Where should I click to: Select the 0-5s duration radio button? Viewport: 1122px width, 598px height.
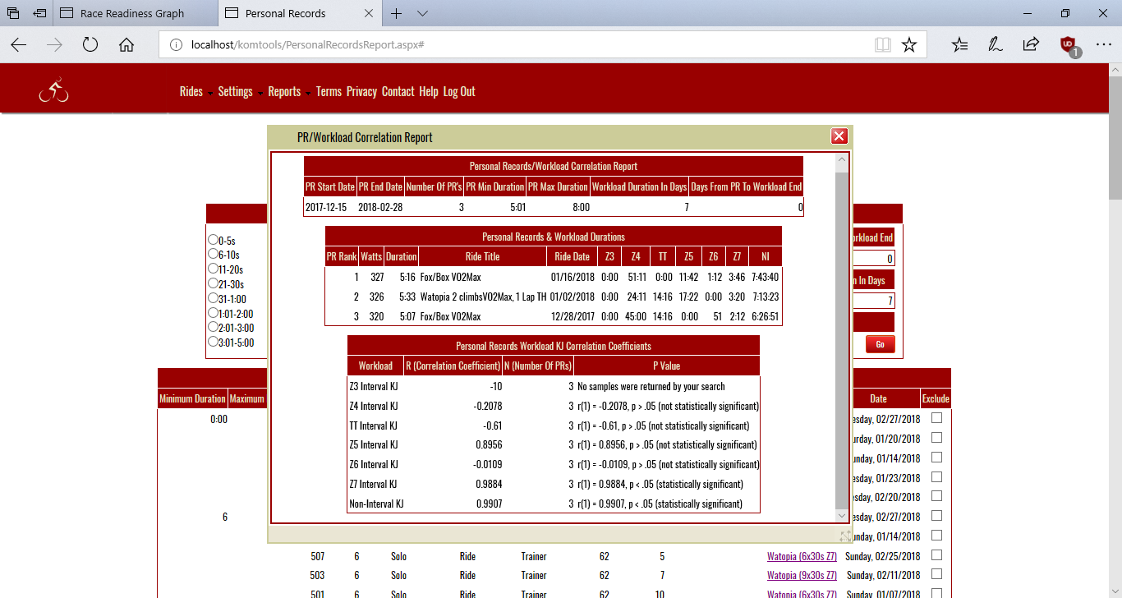pos(214,240)
